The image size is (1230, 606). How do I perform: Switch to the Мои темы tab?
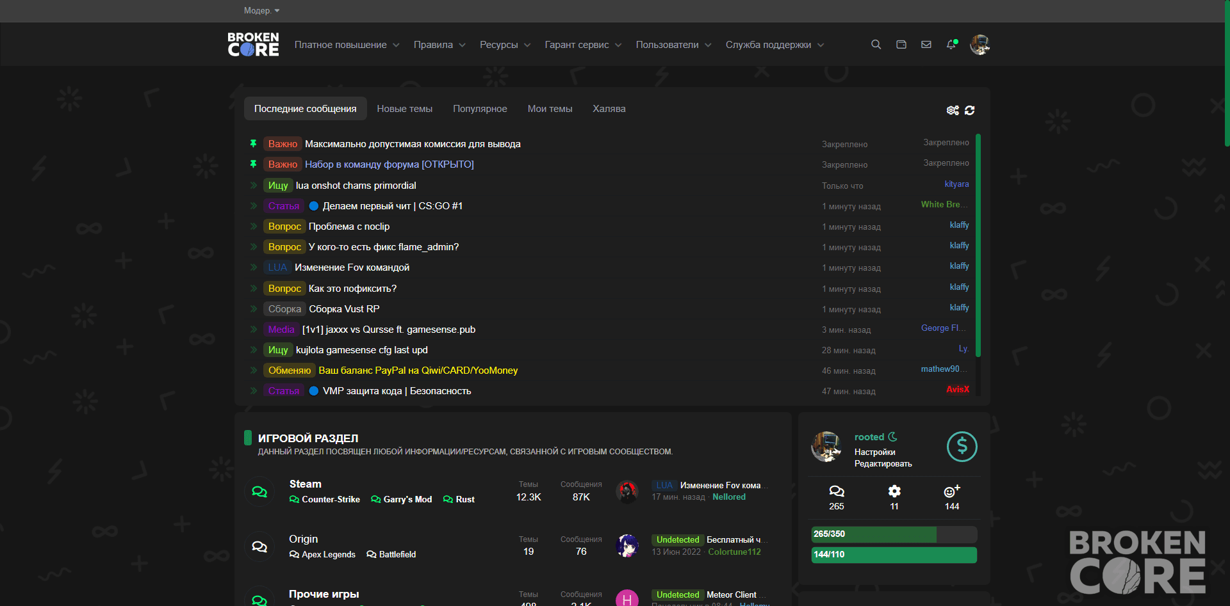pos(550,109)
